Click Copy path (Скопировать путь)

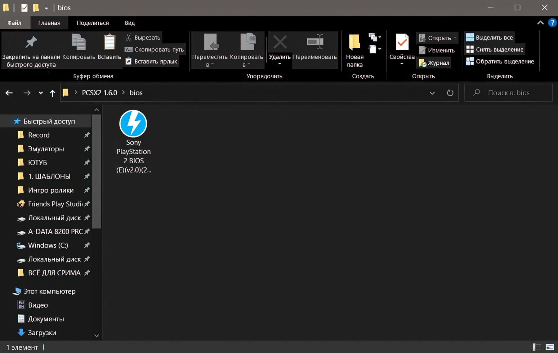click(x=154, y=50)
